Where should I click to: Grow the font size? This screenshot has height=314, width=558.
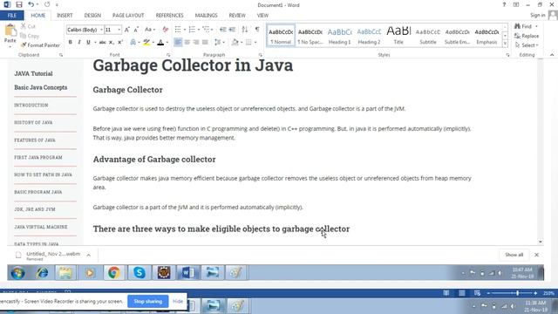(x=127, y=30)
